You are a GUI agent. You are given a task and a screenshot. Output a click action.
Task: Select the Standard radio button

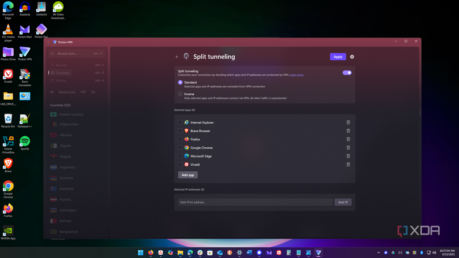pyautogui.click(x=180, y=82)
